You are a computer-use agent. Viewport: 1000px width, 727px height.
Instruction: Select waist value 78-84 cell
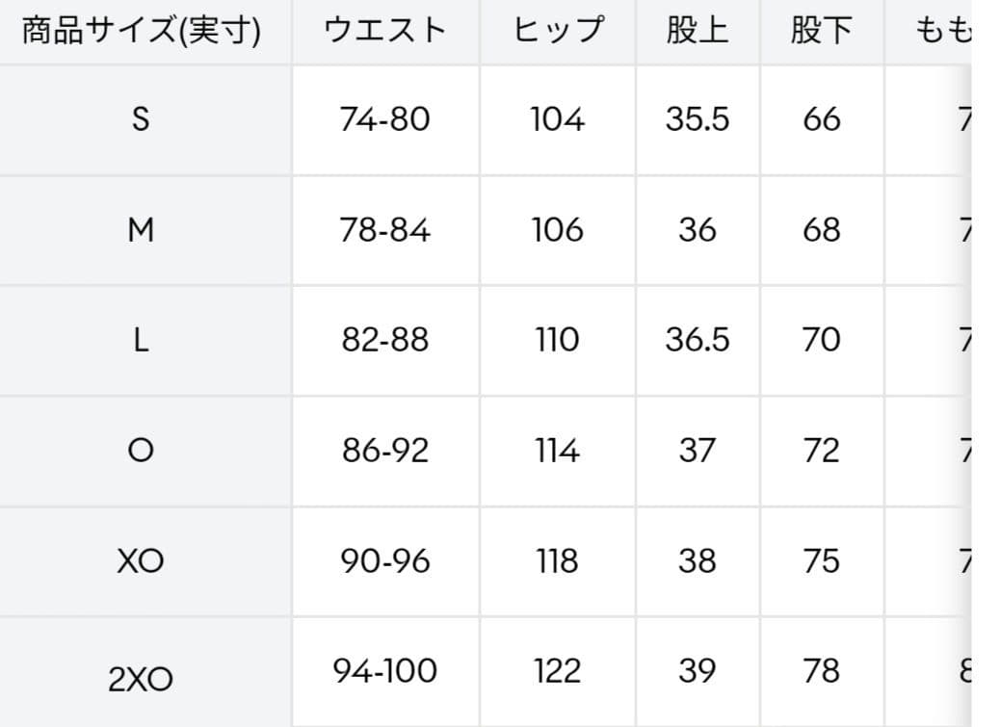click(x=385, y=230)
